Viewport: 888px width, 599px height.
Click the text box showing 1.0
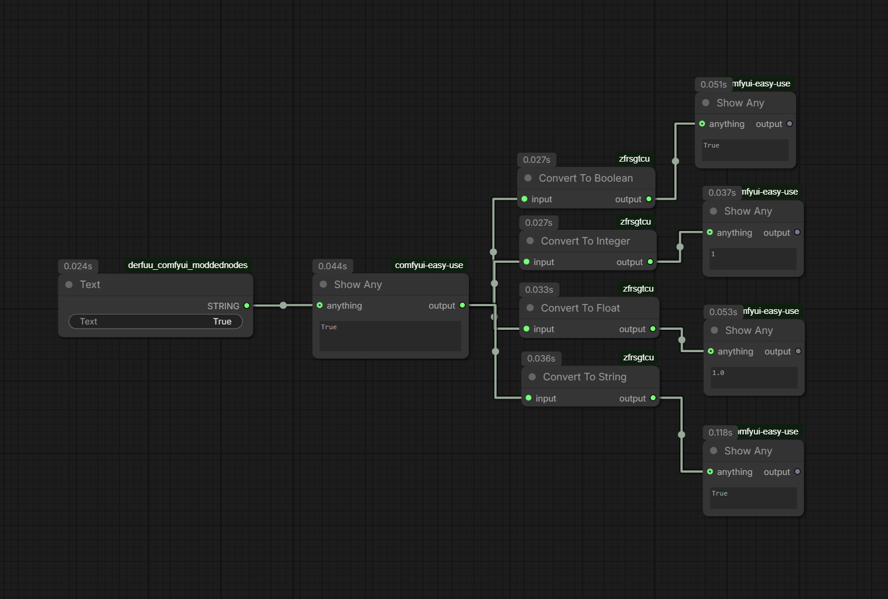(754, 377)
